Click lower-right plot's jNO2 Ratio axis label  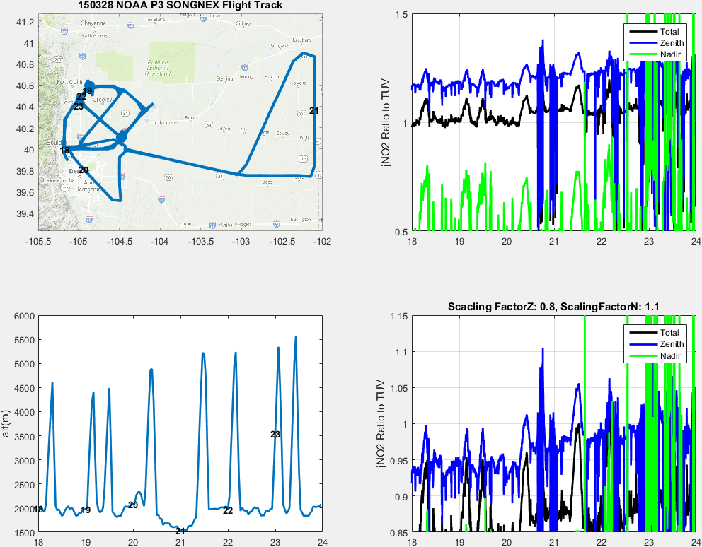pos(384,423)
